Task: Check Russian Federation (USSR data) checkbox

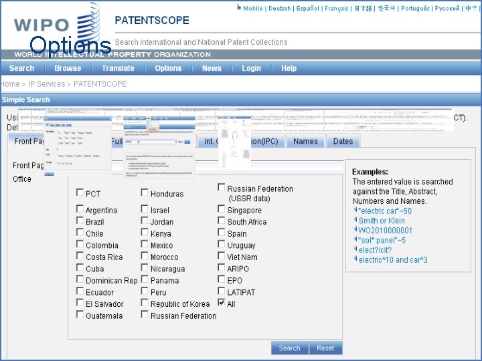Action: pyautogui.click(x=222, y=187)
